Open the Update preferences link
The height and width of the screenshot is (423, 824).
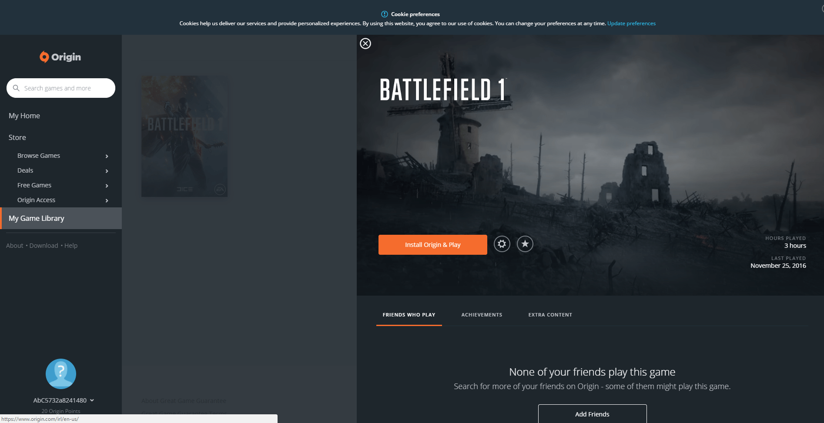[x=631, y=23]
